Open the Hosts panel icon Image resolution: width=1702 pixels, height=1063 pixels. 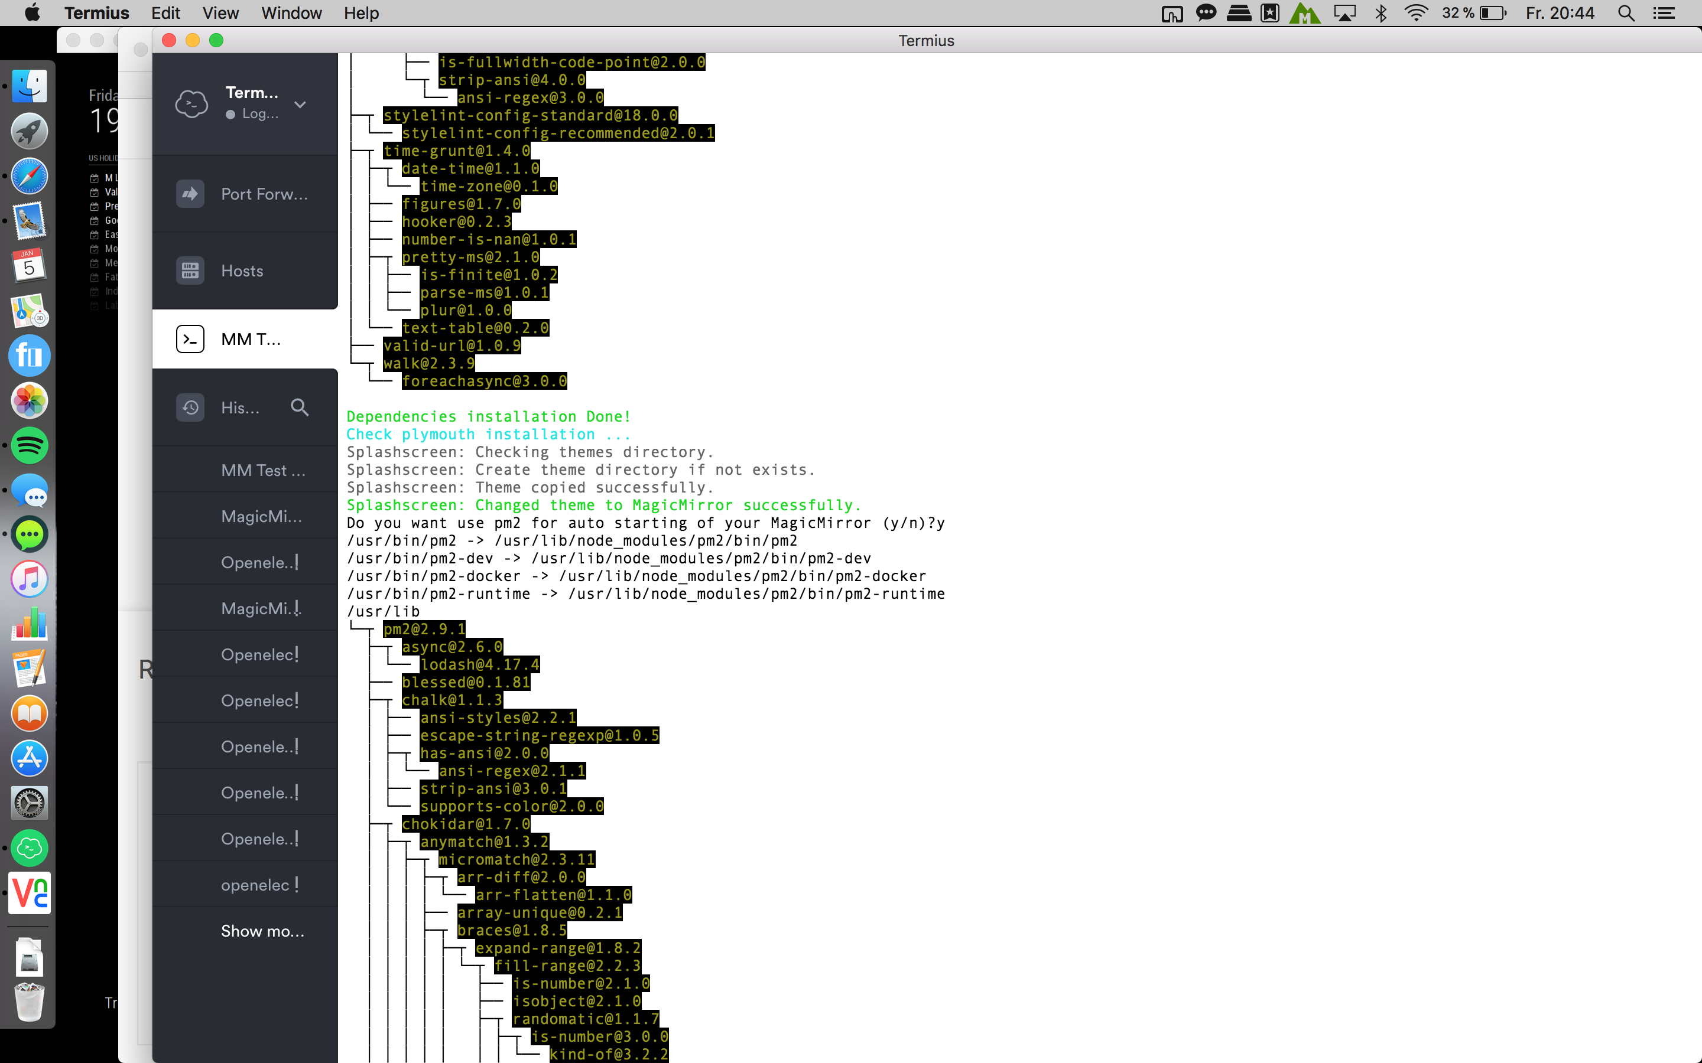[x=190, y=270]
